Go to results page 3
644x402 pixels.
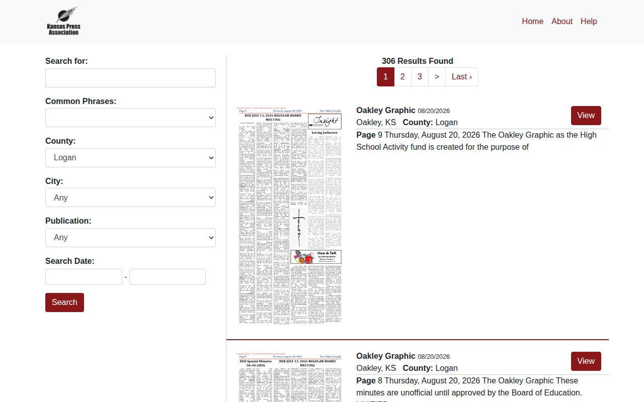420,77
